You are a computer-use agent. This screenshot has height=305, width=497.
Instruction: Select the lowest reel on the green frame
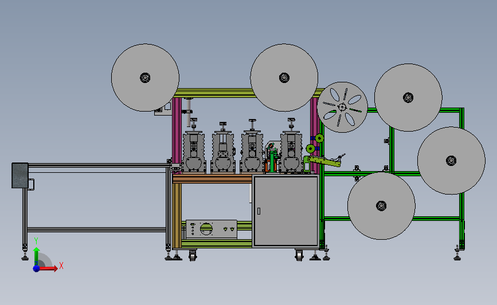381,205
